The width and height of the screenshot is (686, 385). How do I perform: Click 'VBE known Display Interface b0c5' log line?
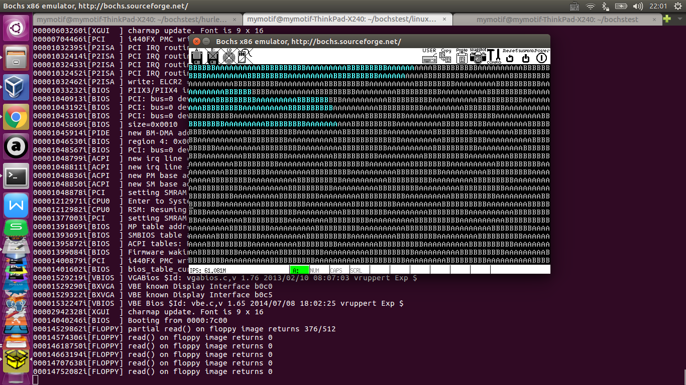153,295
